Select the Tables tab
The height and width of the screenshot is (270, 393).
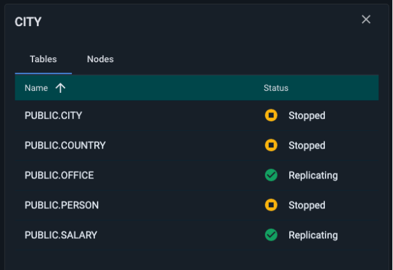pos(43,59)
